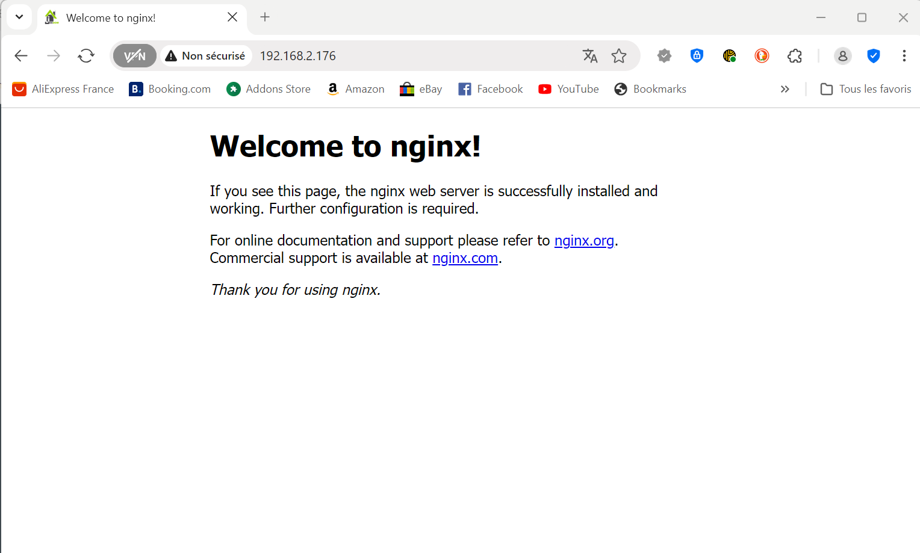920x553 pixels.
Task: Open the Extensions puzzle piece menu
Action: 795,56
